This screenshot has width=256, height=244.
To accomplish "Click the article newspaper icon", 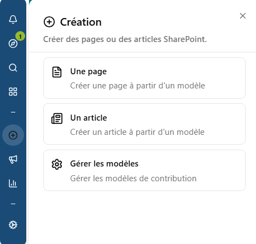I will point(57,118).
